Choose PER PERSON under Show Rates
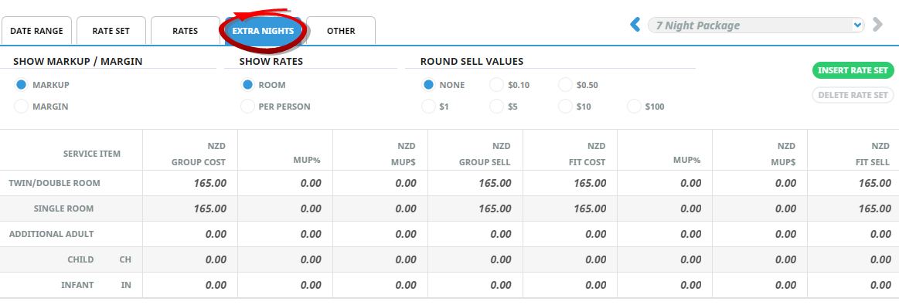 point(247,107)
